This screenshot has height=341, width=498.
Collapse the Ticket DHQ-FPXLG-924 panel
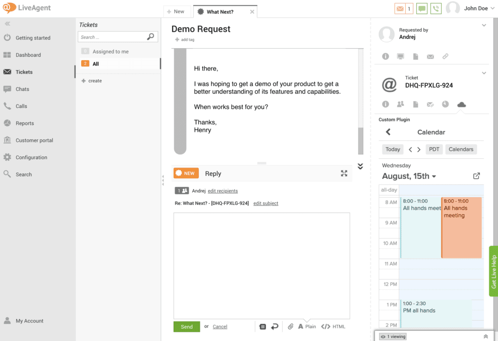483,73
